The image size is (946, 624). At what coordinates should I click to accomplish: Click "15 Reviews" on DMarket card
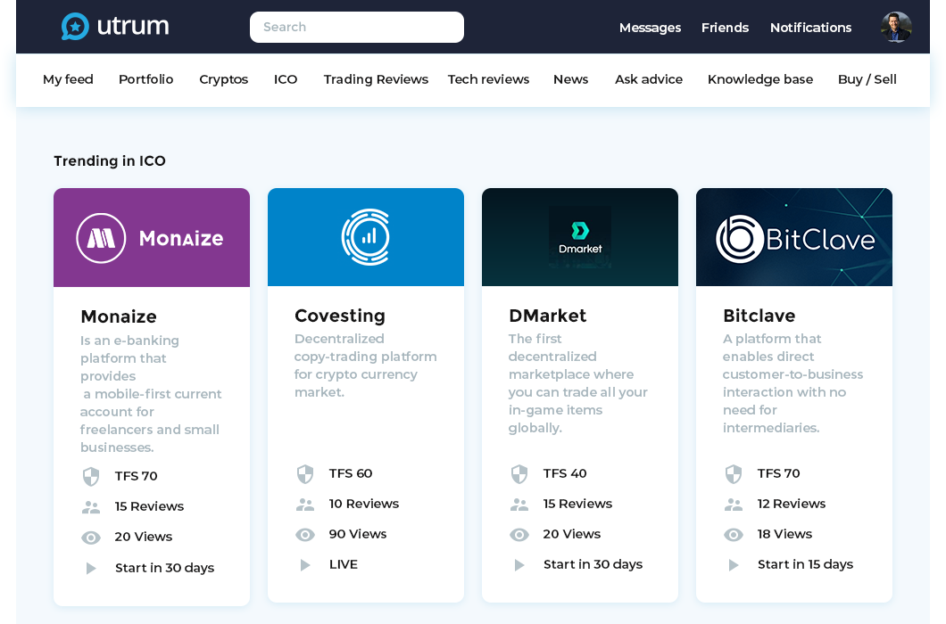578,504
